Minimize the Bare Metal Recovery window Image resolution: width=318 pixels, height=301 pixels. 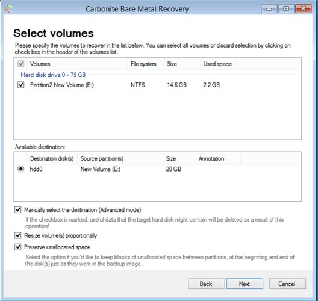click(269, 8)
